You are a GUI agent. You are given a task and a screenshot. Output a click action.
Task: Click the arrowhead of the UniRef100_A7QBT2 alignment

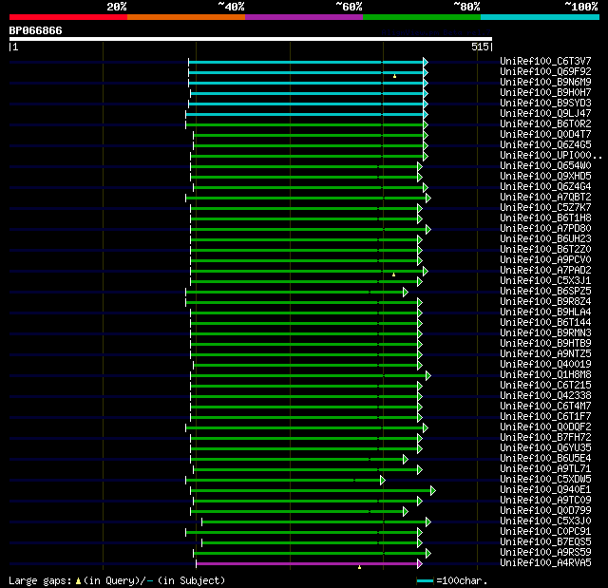[427, 198]
